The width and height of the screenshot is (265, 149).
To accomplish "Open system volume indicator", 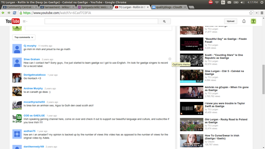I will click(243, 2).
